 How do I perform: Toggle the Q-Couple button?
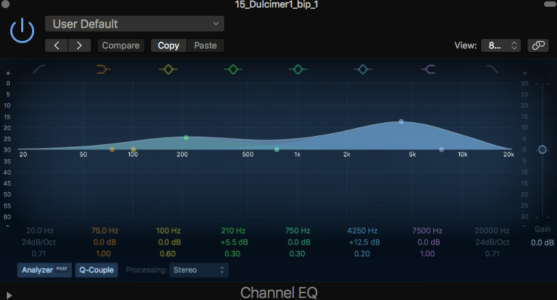[96, 270]
